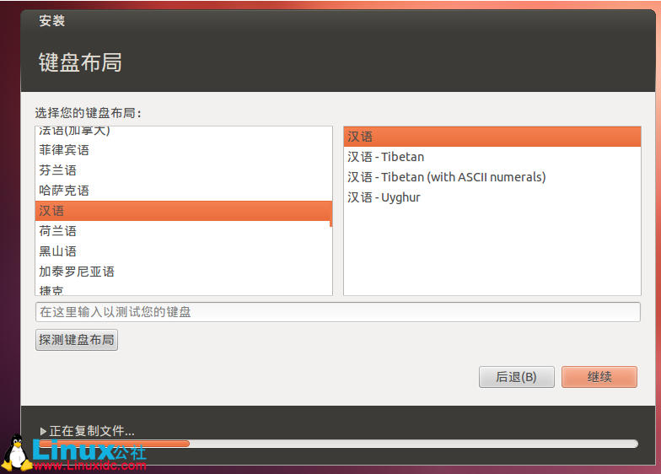
Task: Select 菲律宾语 layout
Action: click(184, 150)
